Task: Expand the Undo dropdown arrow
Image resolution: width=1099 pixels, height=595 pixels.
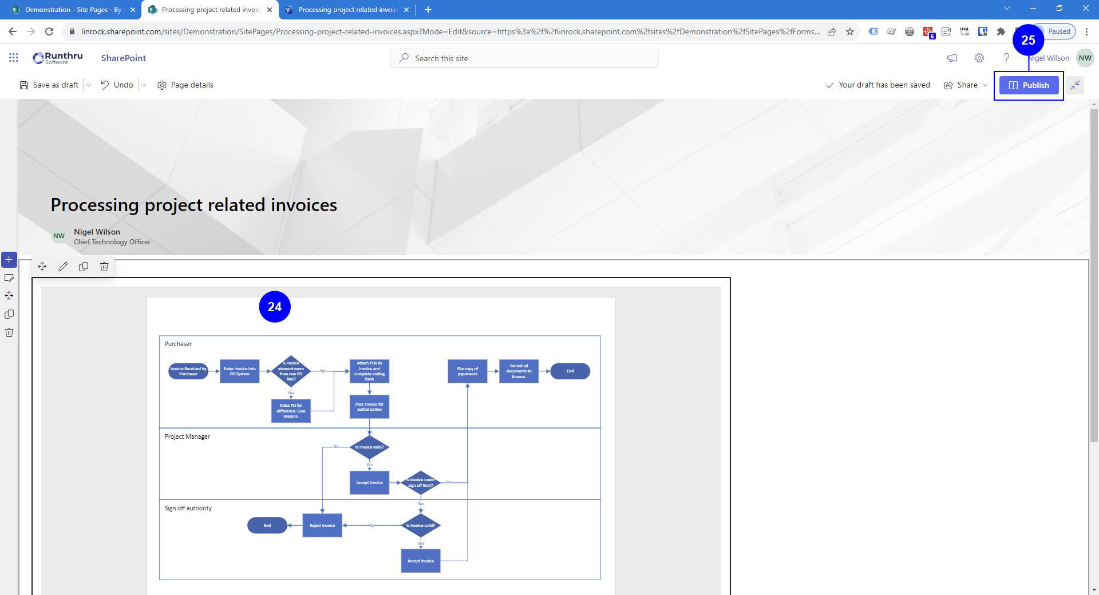Action: pyautogui.click(x=144, y=85)
